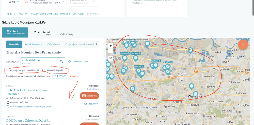Click the wiele sztuk stock text

click(x=94, y=86)
